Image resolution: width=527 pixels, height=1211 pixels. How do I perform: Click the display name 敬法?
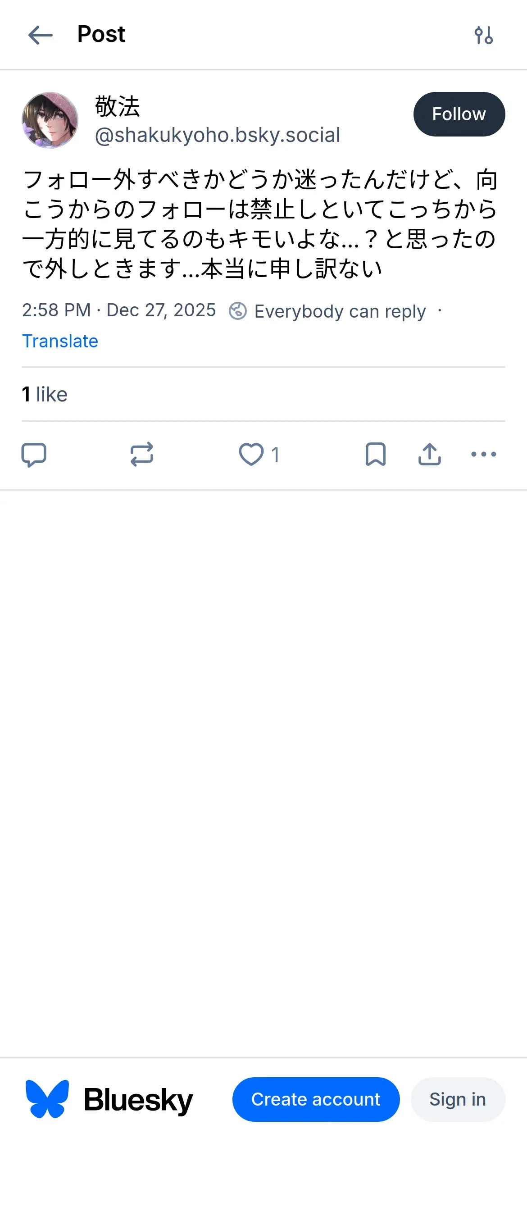pyautogui.click(x=118, y=106)
